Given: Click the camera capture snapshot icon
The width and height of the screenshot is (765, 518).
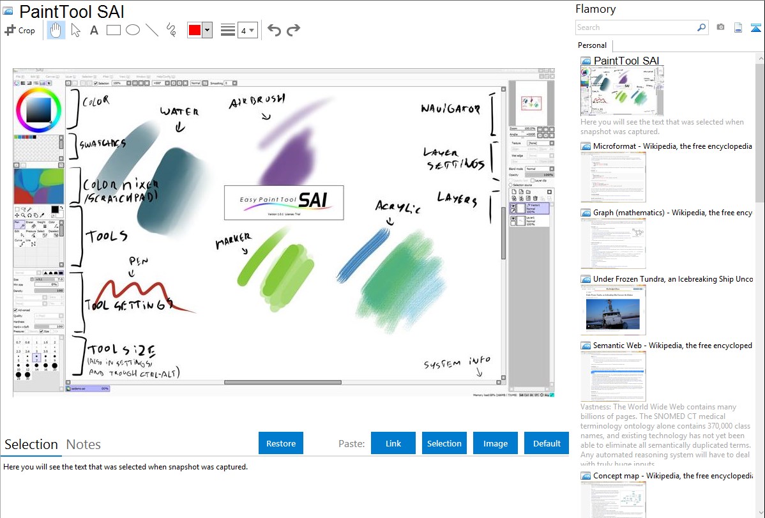Looking at the screenshot, I should click(x=720, y=27).
